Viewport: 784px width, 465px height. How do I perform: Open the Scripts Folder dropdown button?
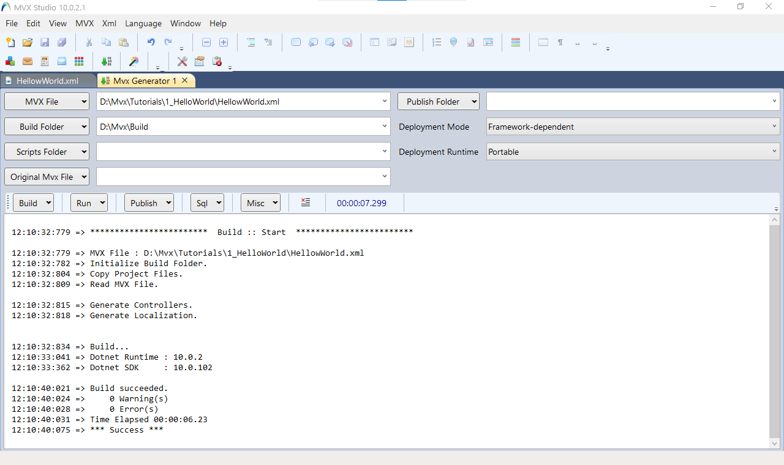tap(47, 152)
